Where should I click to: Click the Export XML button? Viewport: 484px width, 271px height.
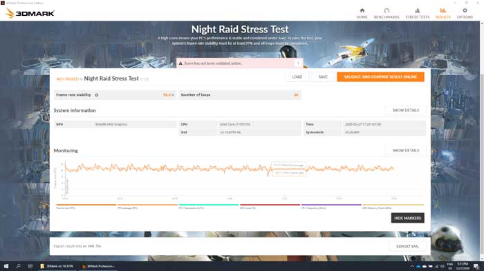(x=407, y=246)
